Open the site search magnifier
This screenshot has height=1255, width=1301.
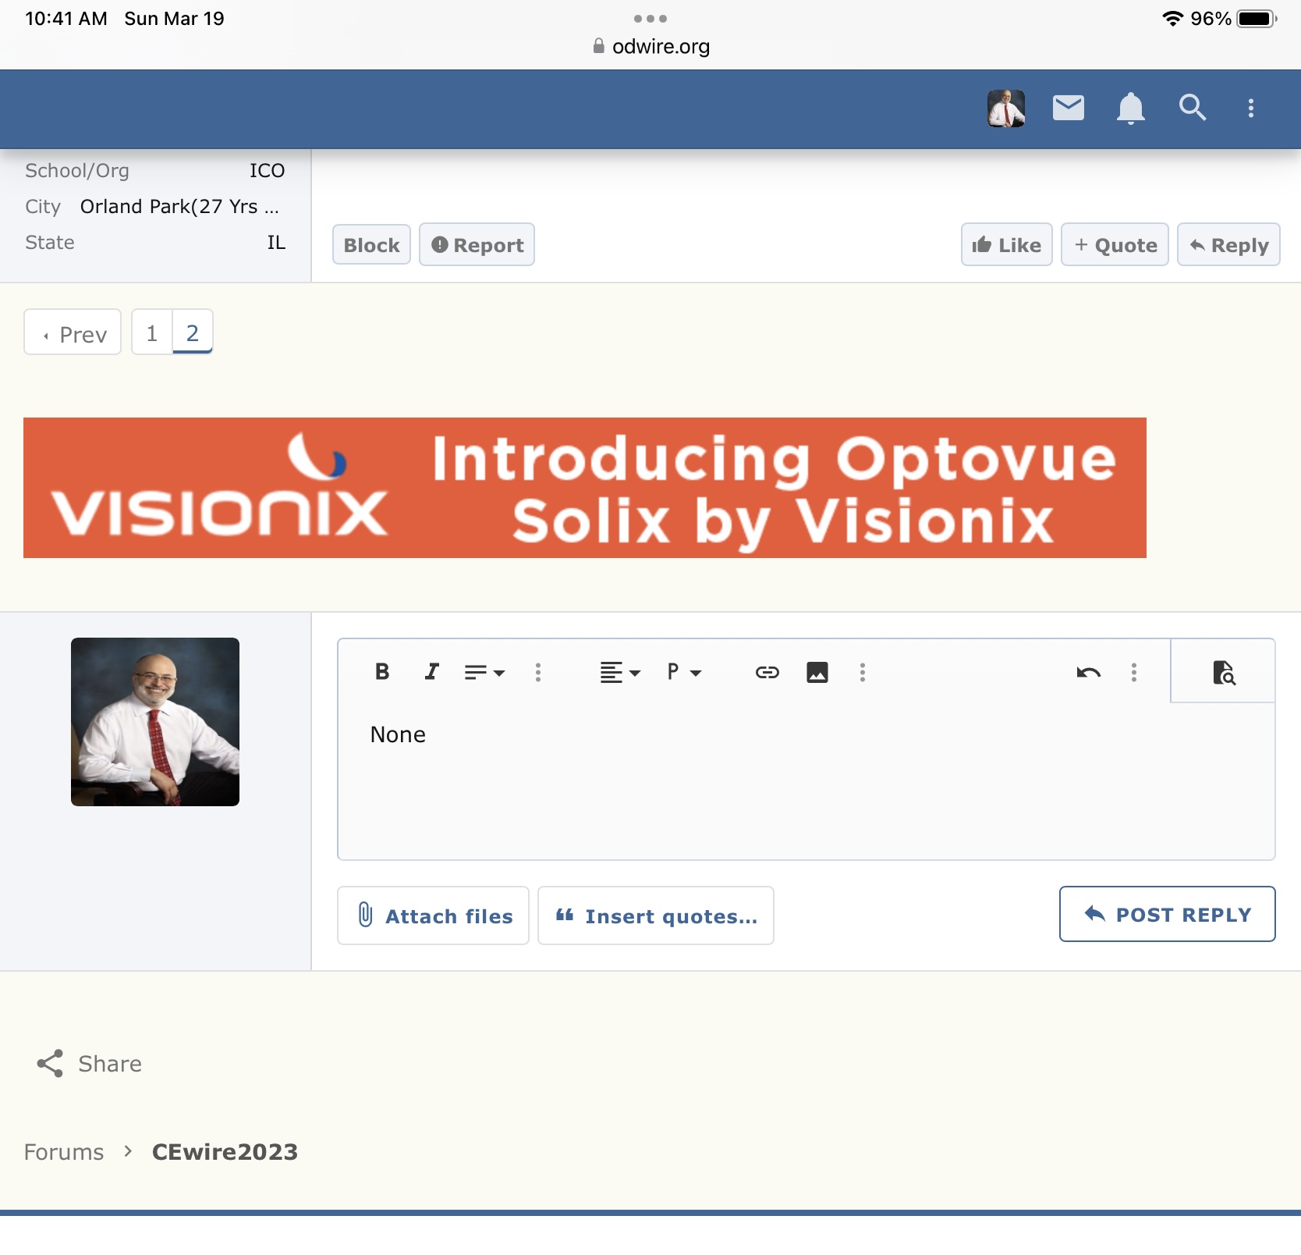click(1193, 108)
